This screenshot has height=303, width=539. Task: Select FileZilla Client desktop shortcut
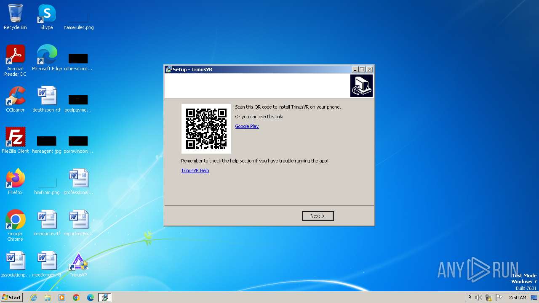[15, 141]
